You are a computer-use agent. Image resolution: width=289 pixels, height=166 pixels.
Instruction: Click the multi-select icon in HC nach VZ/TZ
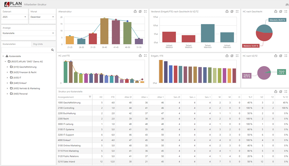[x=281, y=56]
